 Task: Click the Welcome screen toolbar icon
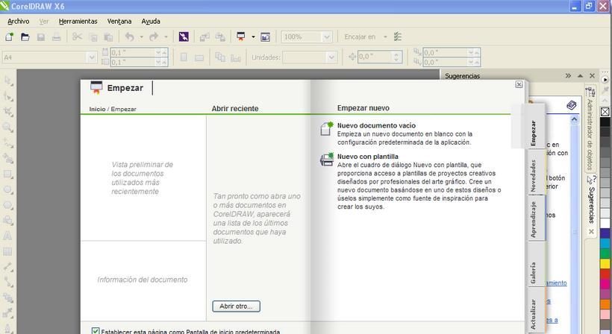[x=265, y=37]
